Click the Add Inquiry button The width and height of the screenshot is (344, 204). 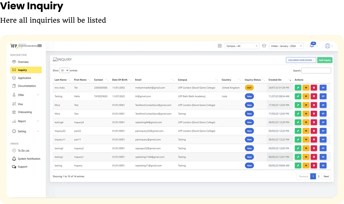325,60
